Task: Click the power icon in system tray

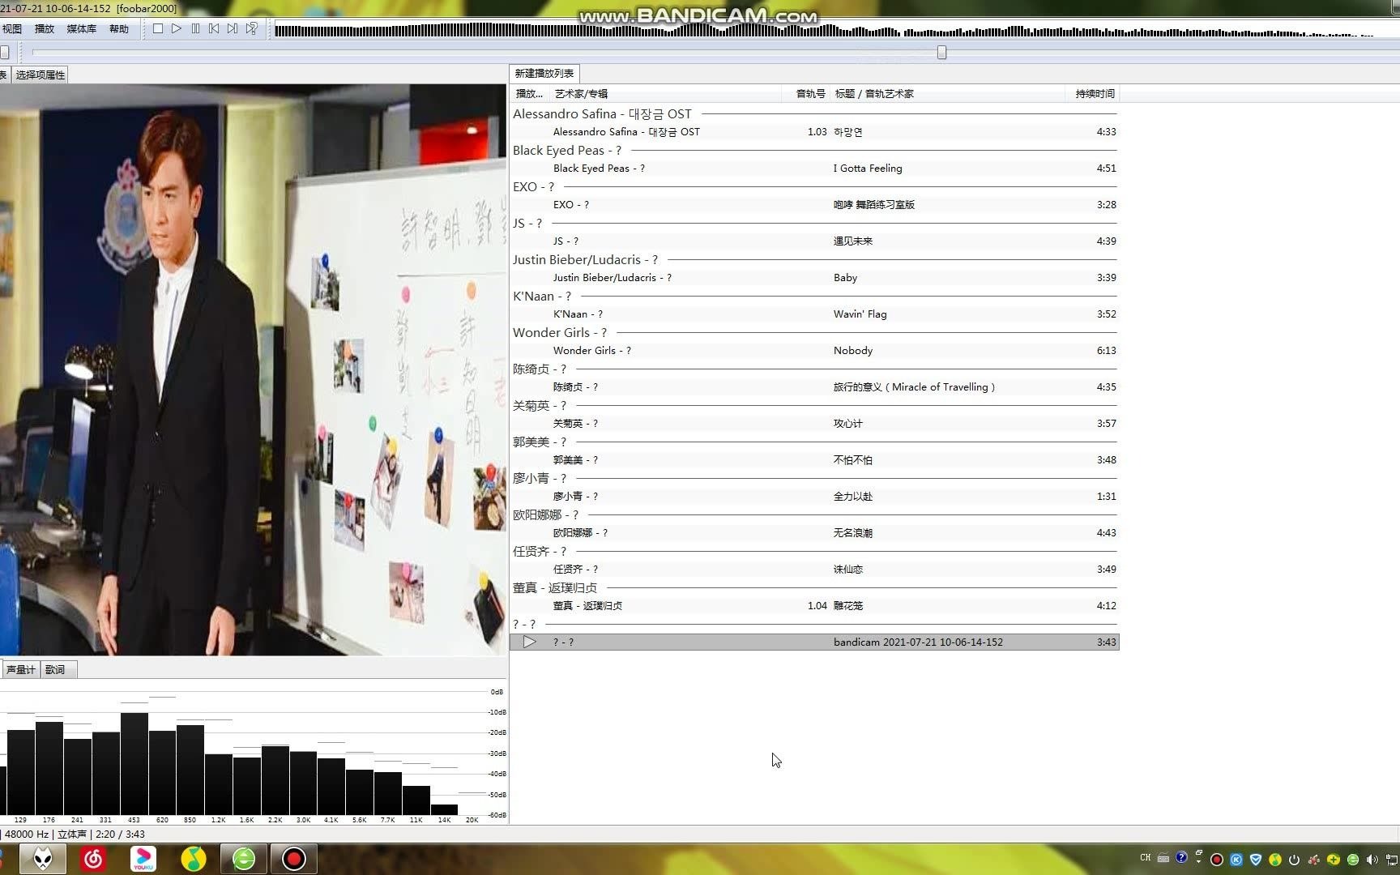Action: tap(1294, 860)
